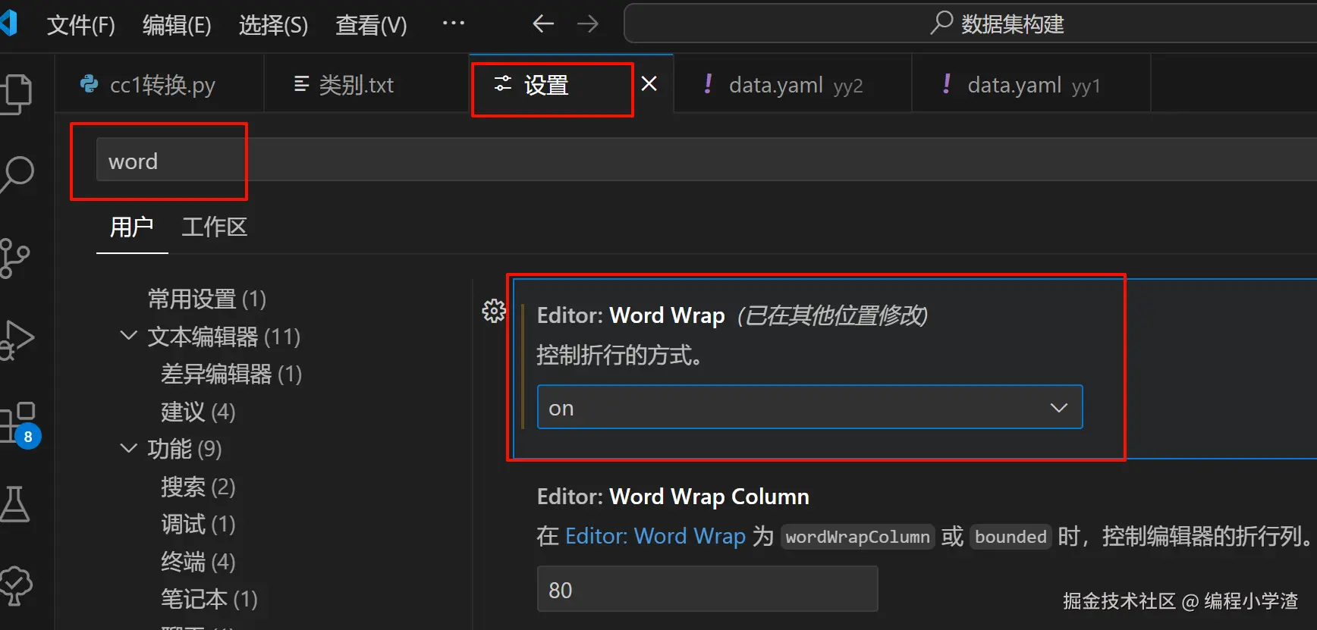1317x630 pixels.
Task: Open the Word Wrap dropdown set to on
Action: click(x=809, y=407)
